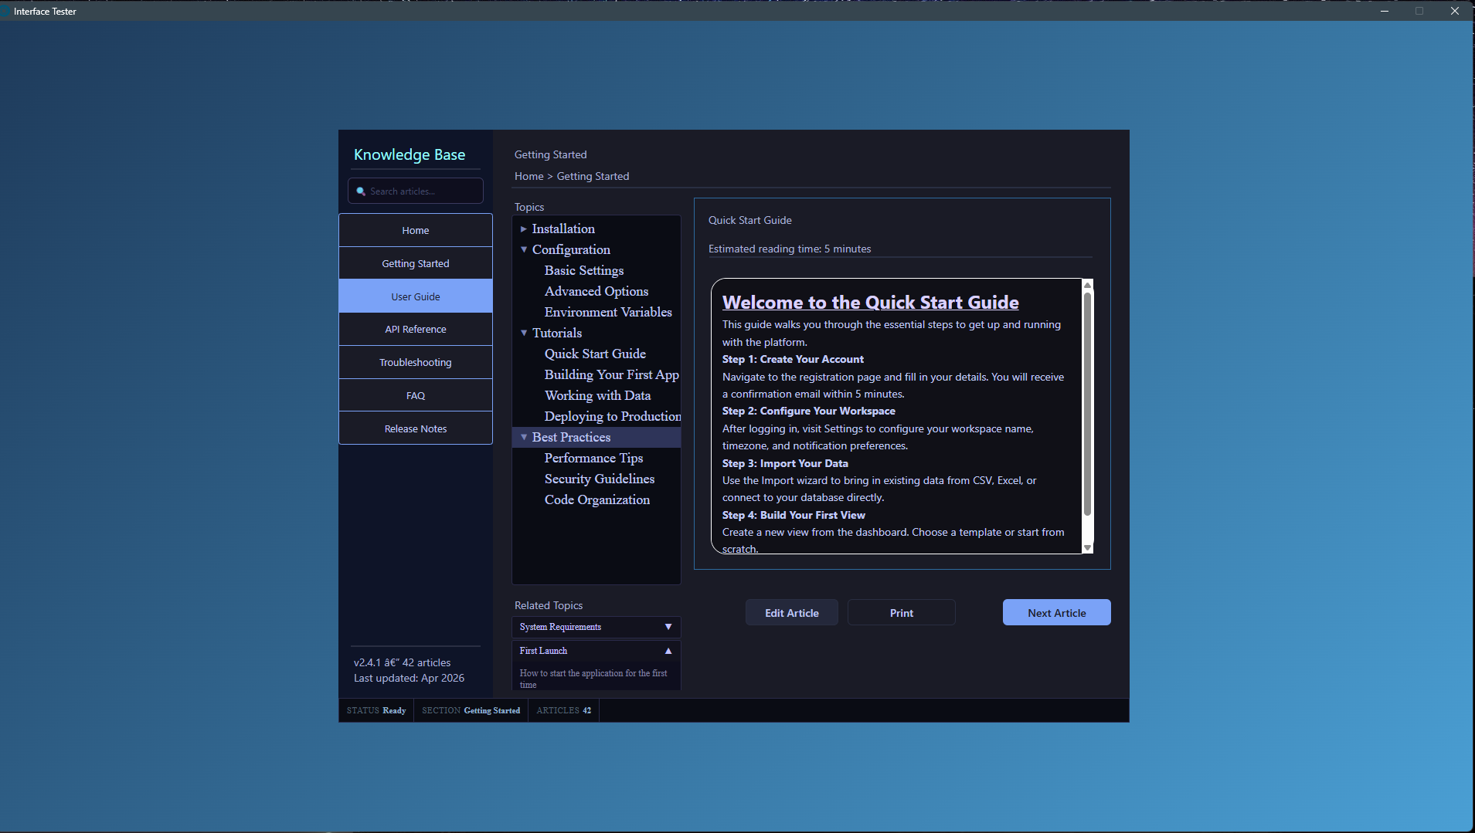1475x833 pixels.
Task: Click the Last updated: Apr 2026 text
Action: (409, 679)
